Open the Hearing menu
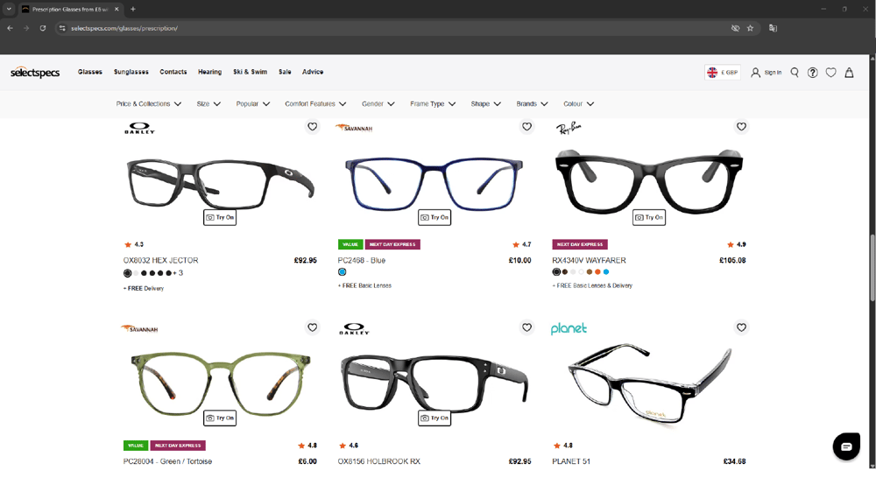The width and height of the screenshot is (876, 492). tap(209, 72)
